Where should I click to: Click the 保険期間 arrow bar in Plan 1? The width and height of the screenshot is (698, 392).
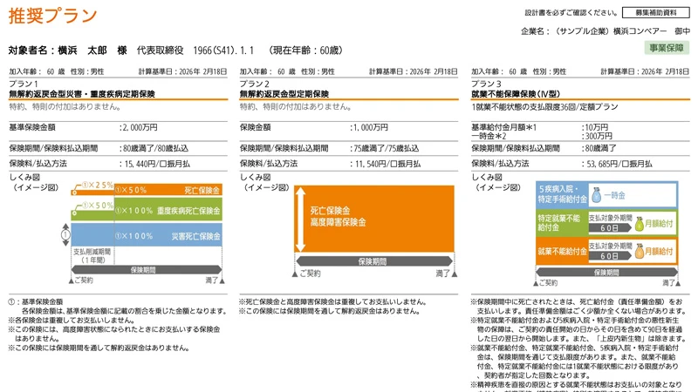[145, 270]
